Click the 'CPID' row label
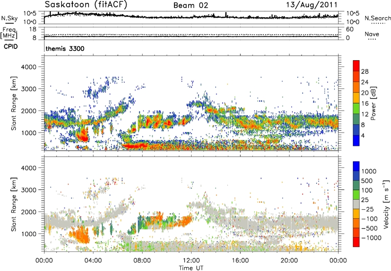Screen dimensions: 391x271 coord(11,46)
